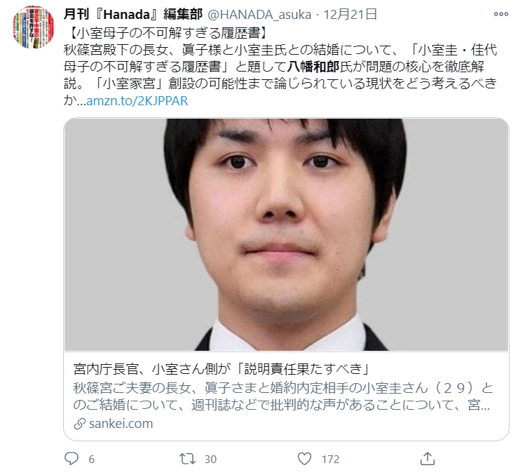This screenshot has height=475, width=518.
Task: Open the amzn.to/2KJPPAR link
Action: (x=137, y=100)
